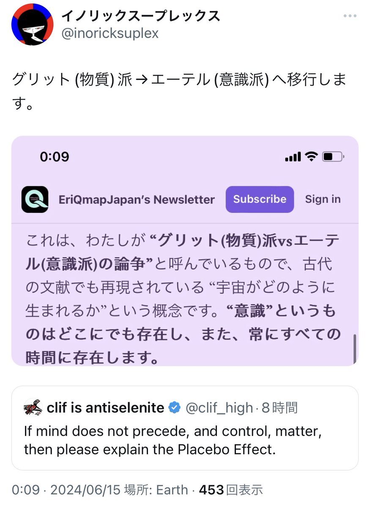Click the EriQmapJapan newsletter logo icon

(x=35, y=199)
